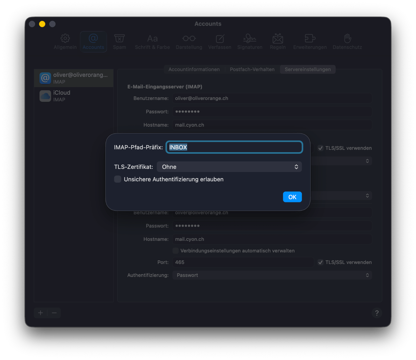This screenshot has width=416, height=360.
Task: Click the IMAP-Pfad-Präfix text field
Action: coord(234,147)
